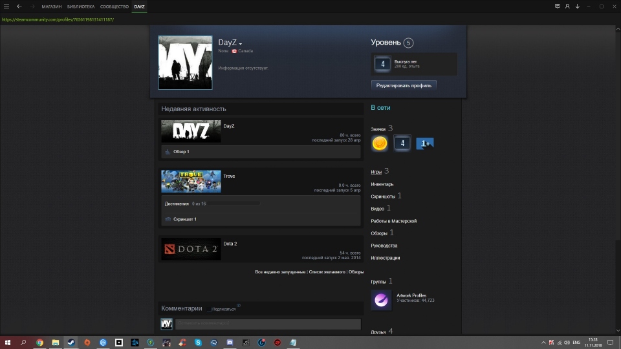Click the small avatar beside comment box

(166, 324)
